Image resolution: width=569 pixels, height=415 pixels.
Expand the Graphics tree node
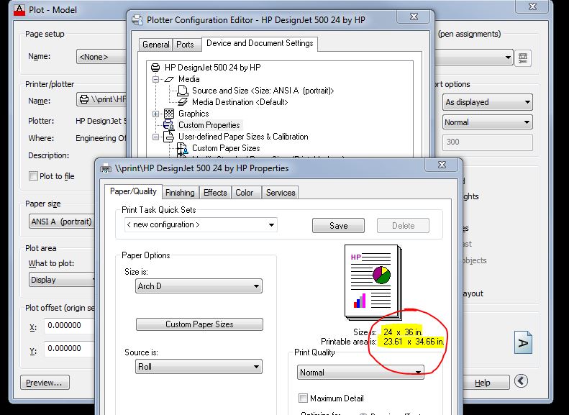156,114
